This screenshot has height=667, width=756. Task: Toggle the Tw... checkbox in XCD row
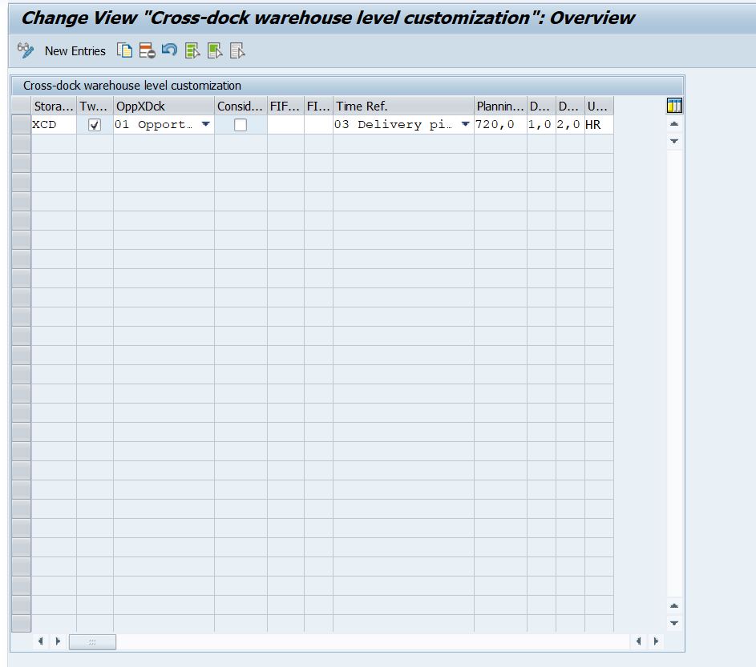click(x=95, y=125)
